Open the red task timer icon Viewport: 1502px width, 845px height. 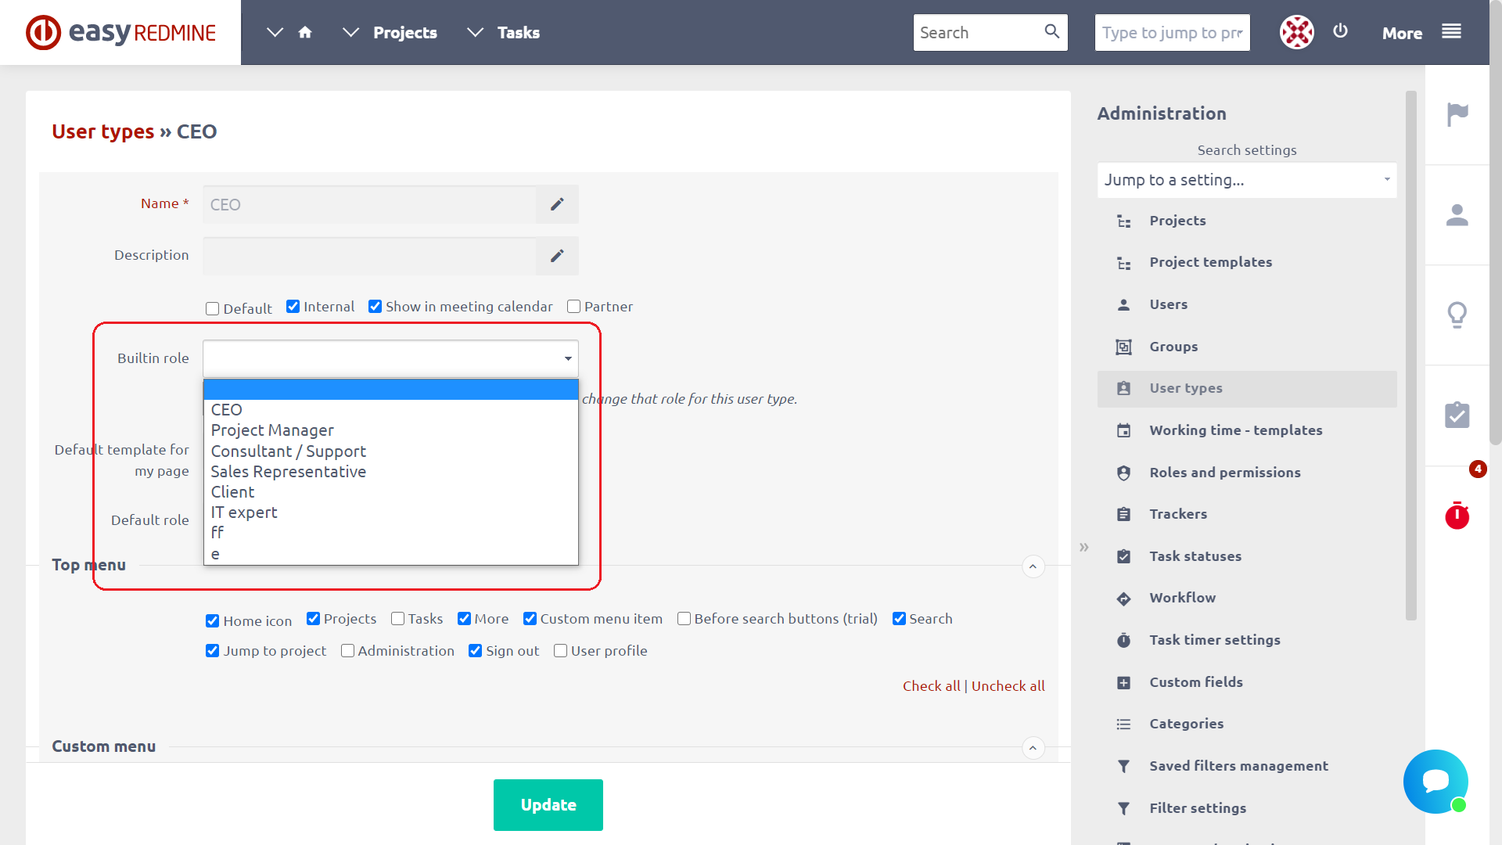coord(1457,516)
